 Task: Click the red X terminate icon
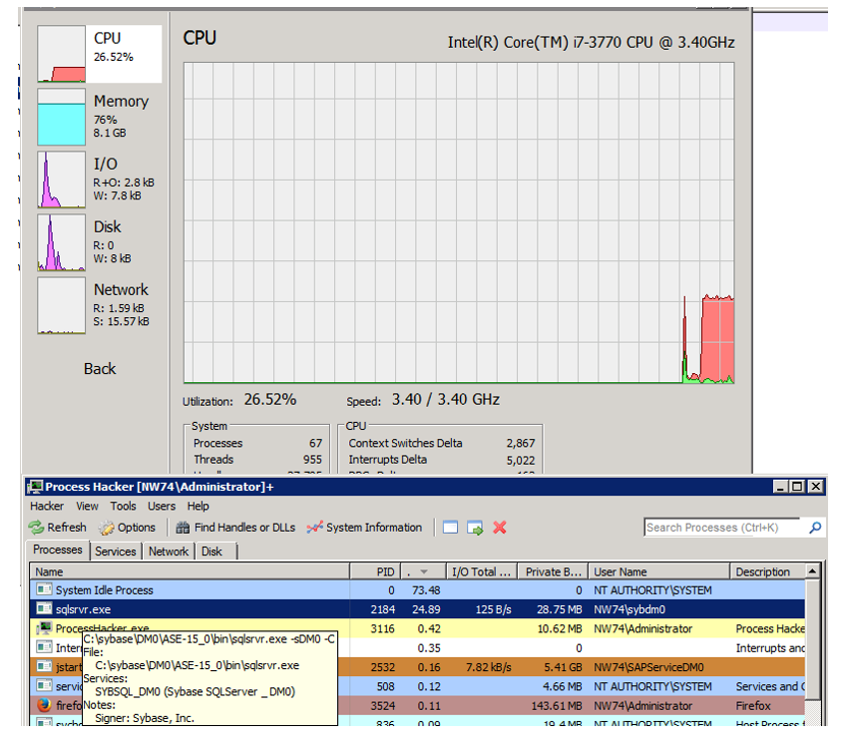500,528
